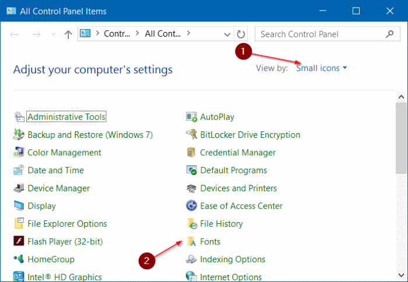This screenshot has width=408, height=282.
Task: Click the Color Management icon
Action: [x=19, y=152]
